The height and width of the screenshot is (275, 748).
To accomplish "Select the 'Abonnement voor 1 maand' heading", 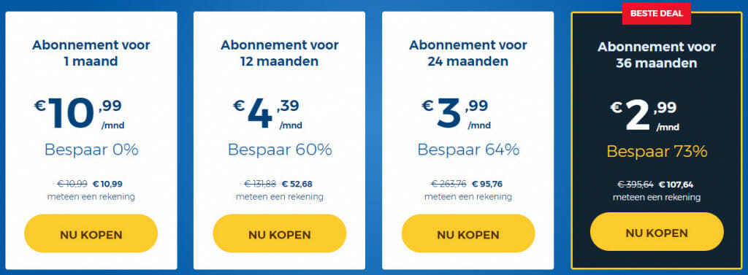I will (91, 53).
